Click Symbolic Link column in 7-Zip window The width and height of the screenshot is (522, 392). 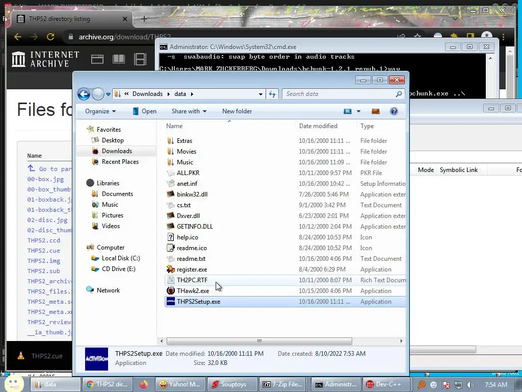coord(458,170)
